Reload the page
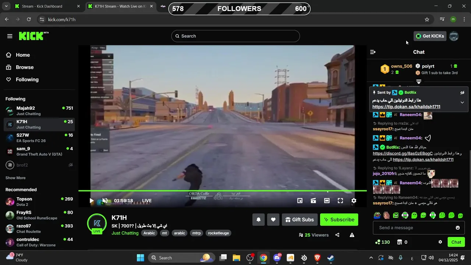Screen dimensions: 471x265 (x=29, y=20)
